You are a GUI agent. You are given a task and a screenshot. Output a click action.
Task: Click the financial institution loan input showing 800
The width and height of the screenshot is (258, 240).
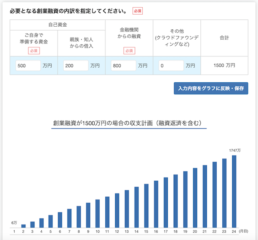click(x=123, y=66)
